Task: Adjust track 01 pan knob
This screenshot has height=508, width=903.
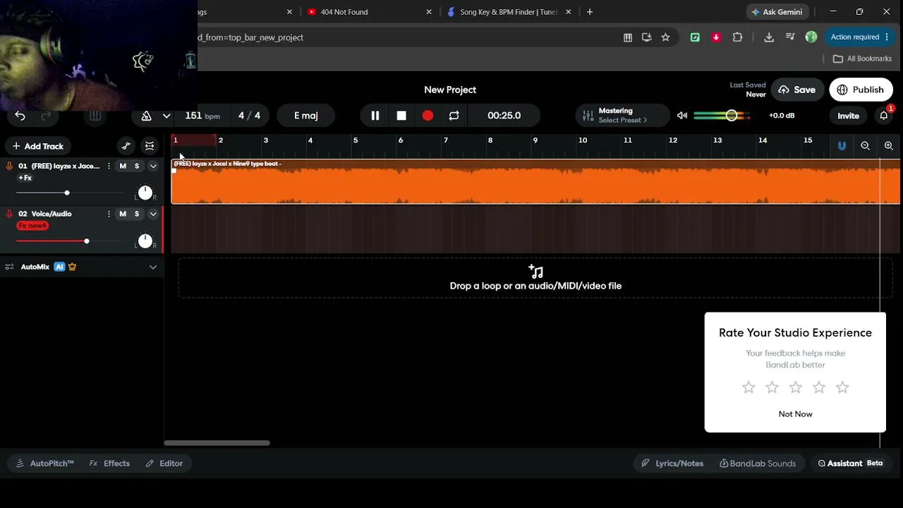Action: click(x=145, y=193)
